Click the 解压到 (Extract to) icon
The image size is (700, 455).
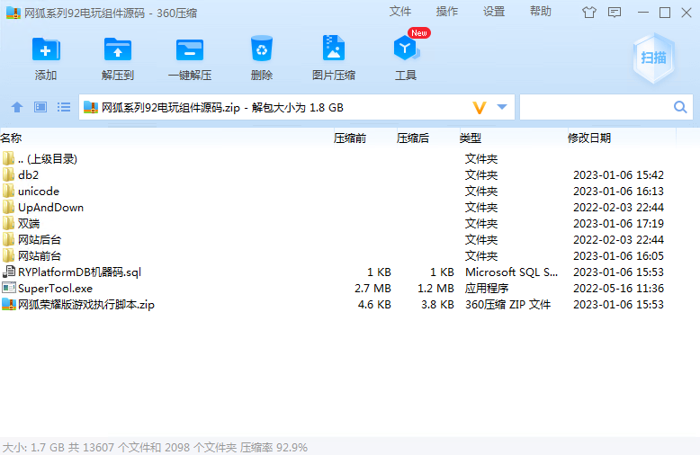coord(117,49)
